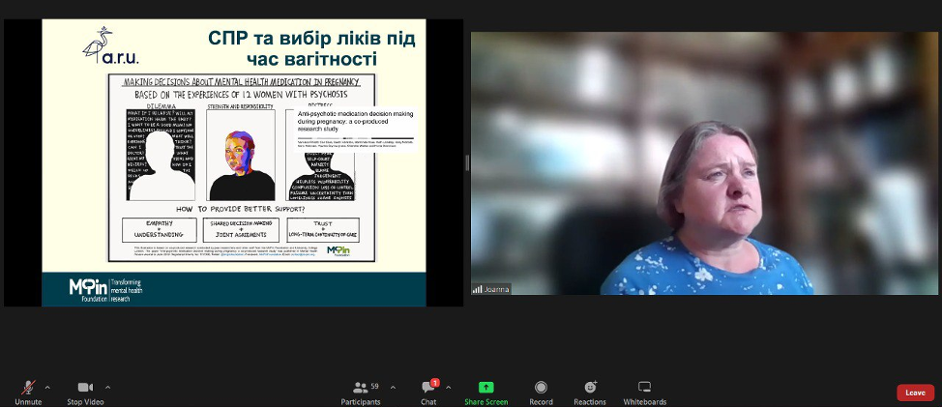Screen dimensions: 942x408
Task: Click the green Share Screen icon
Action: (486, 388)
